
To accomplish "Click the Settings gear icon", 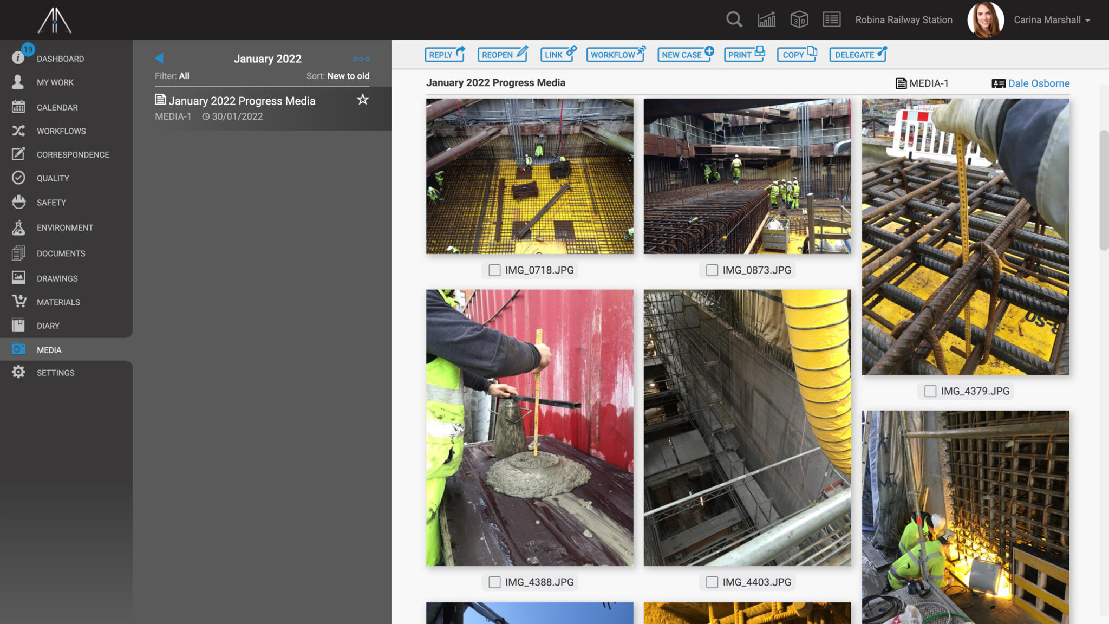I will (x=18, y=372).
